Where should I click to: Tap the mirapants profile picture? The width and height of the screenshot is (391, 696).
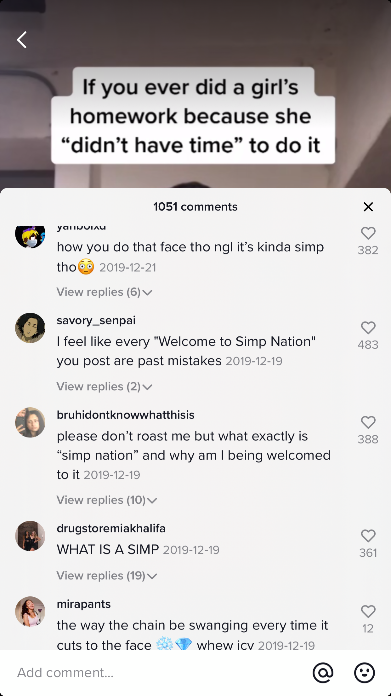click(x=30, y=612)
